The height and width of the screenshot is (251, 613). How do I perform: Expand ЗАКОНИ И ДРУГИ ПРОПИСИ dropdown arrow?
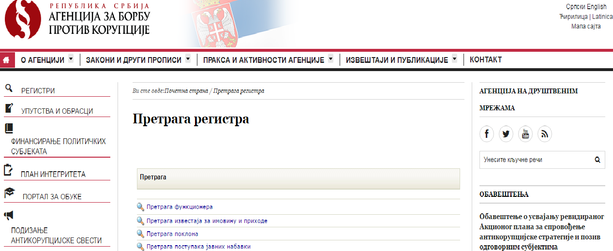pos(188,59)
